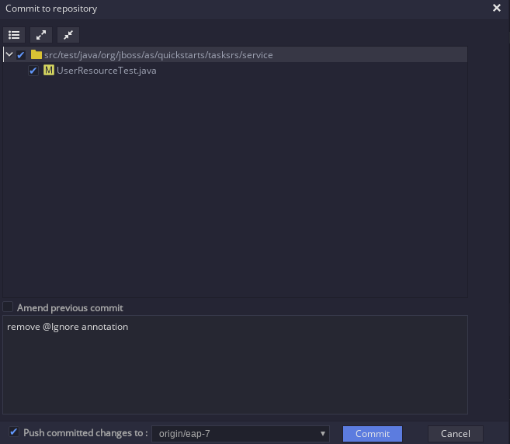This screenshot has width=510, height=444.
Task: Toggle the list view icon in toolbar
Action: tap(14, 35)
